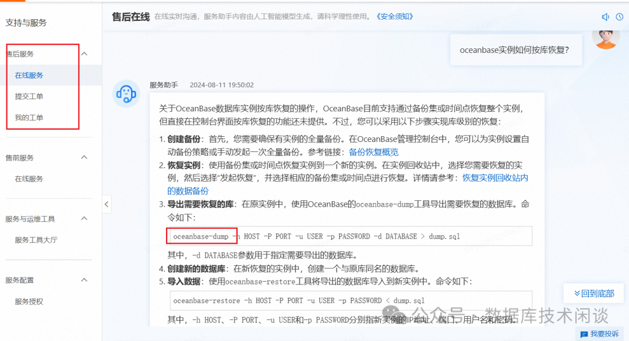
Task: Click the 售后在线 page heading
Action: [131, 17]
